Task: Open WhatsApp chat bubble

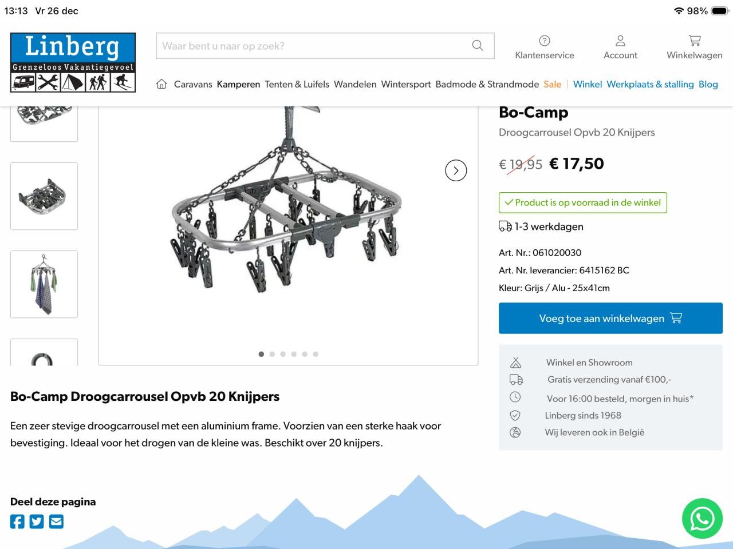Action: pyautogui.click(x=702, y=519)
